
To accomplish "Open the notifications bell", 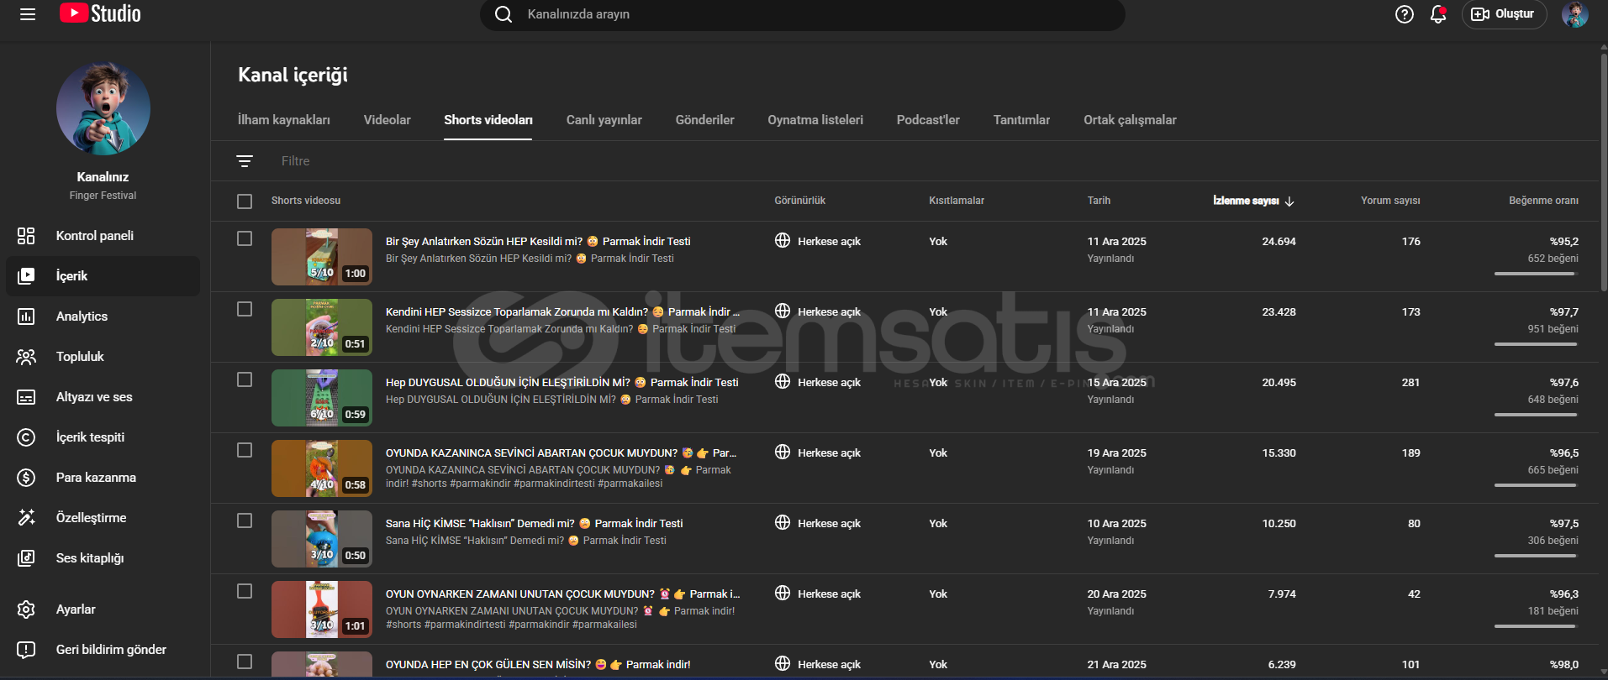I will [x=1437, y=14].
